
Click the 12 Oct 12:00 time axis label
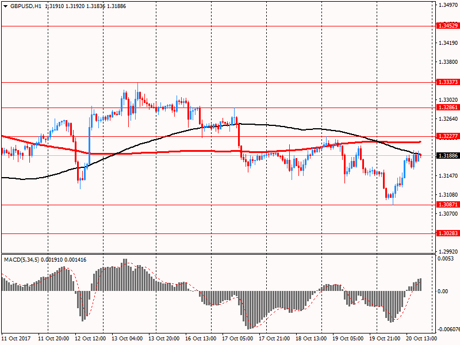point(90,339)
